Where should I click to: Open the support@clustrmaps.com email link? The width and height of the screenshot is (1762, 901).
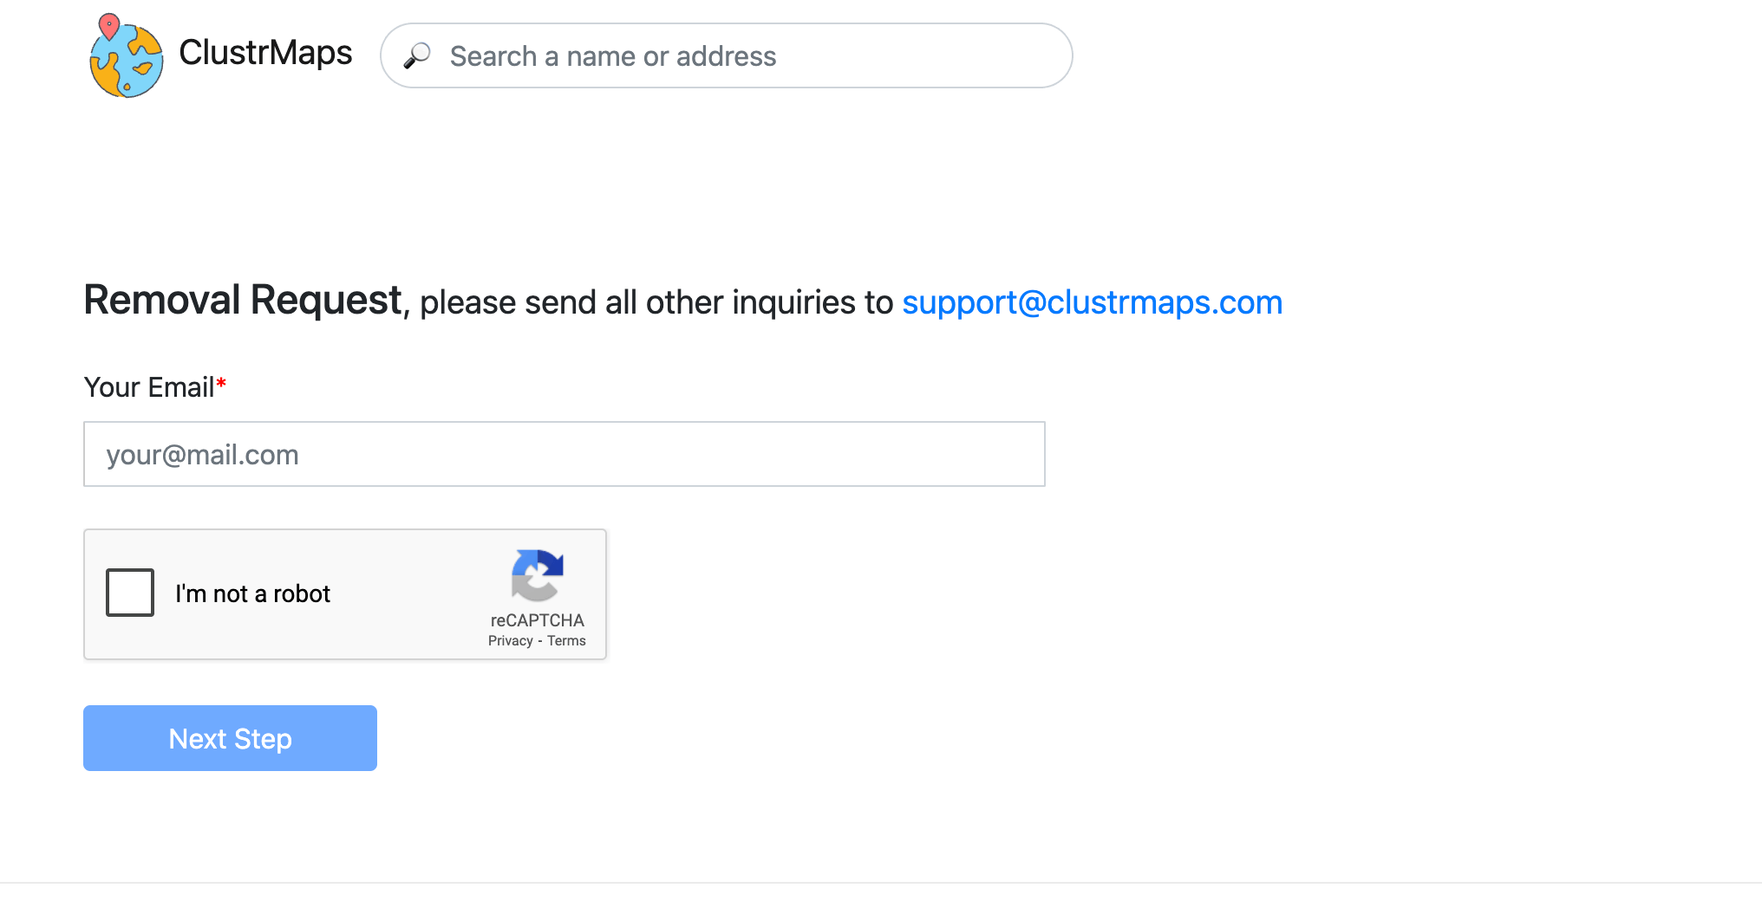tap(1092, 302)
